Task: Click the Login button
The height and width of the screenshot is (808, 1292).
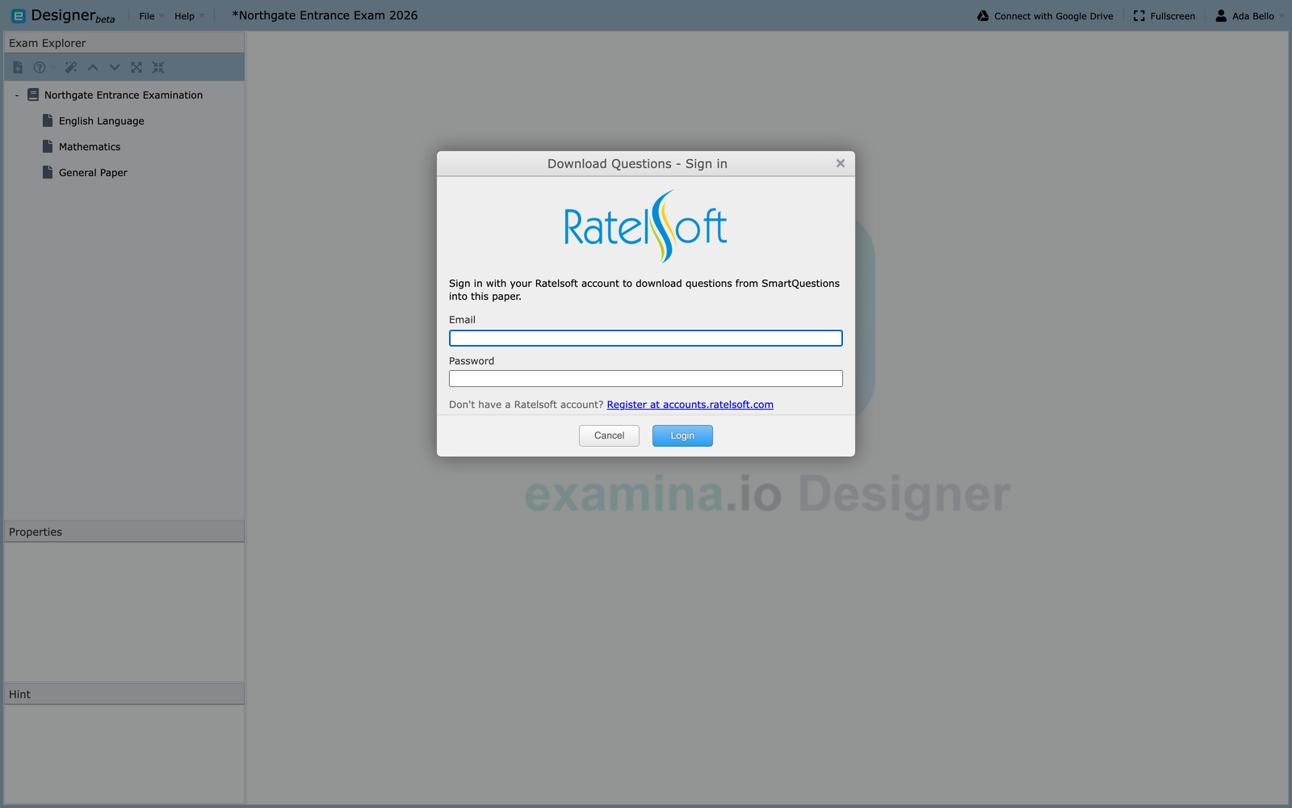Action: 682,436
